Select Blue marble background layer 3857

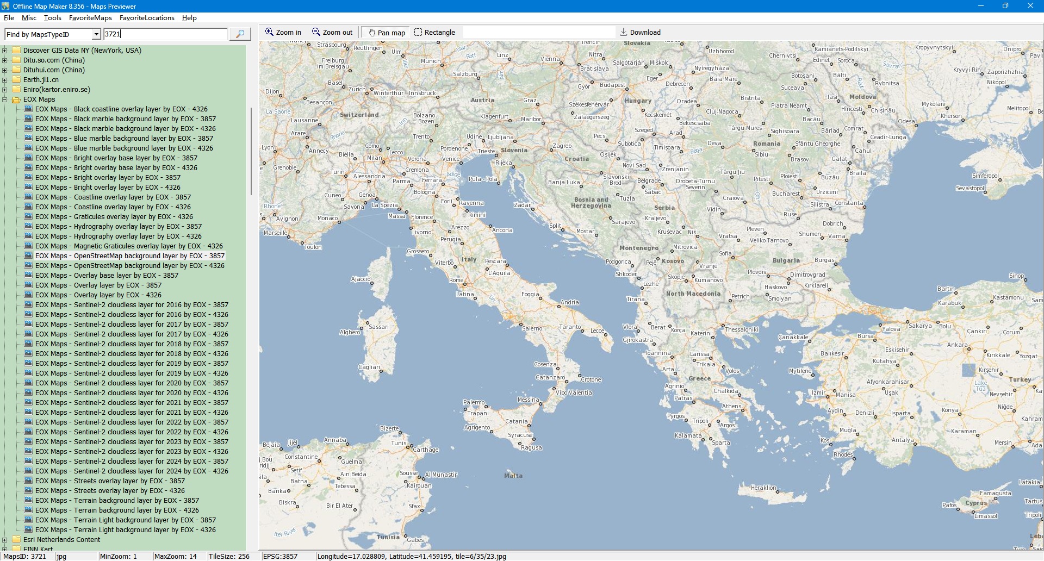tap(124, 139)
